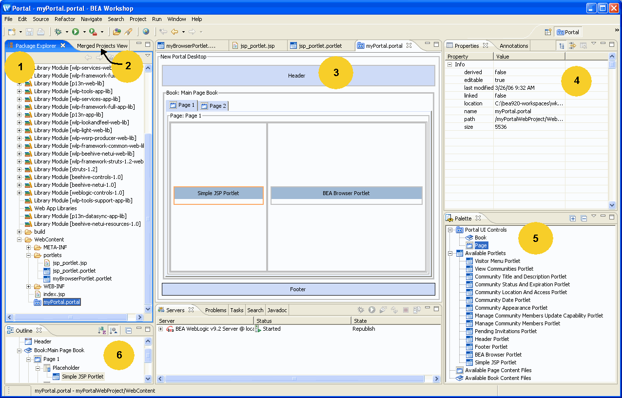This screenshot has height=398, width=622.
Task: Select the Book control in Palette
Action: click(x=476, y=238)
